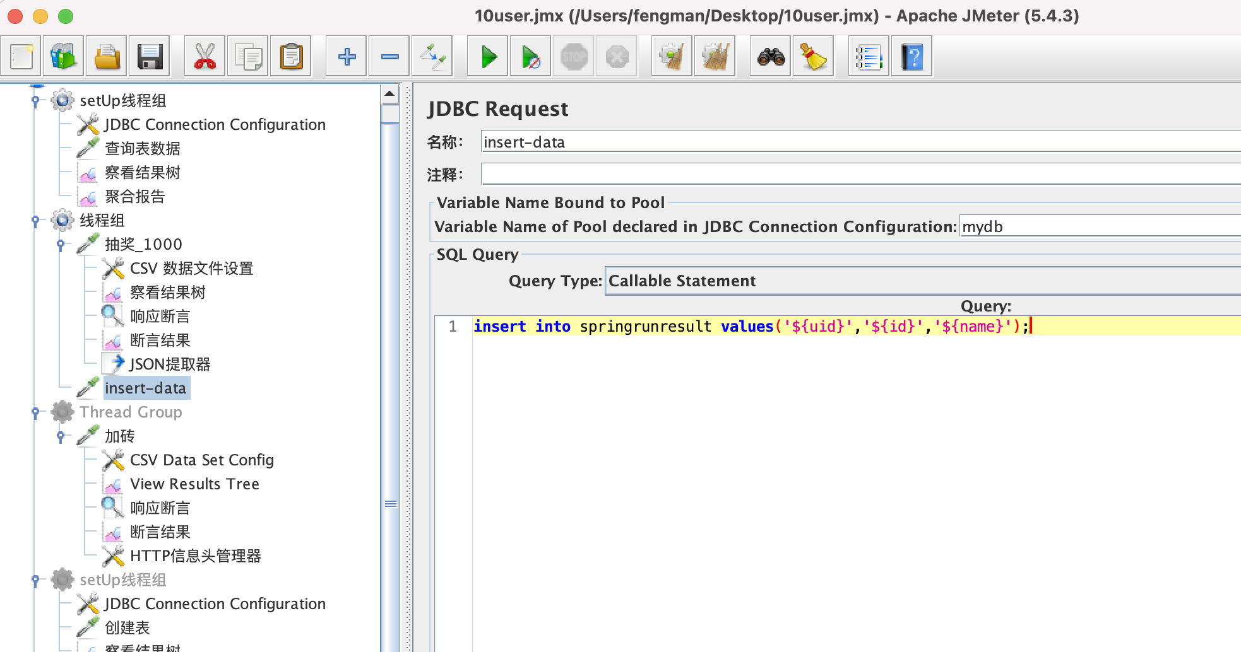Select HTTP信息头管理器 tree item

pos(196,556)
